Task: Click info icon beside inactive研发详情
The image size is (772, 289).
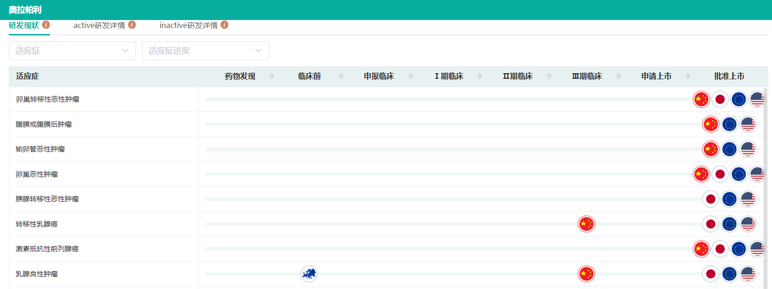Action: click(224, 25)
